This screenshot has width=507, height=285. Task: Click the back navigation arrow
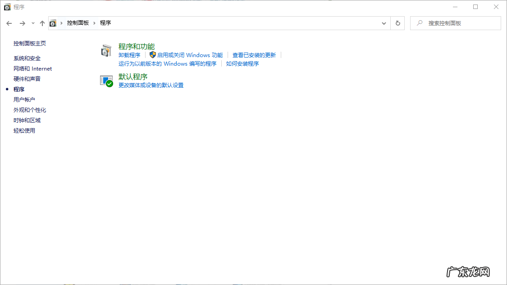tap(9, 23)
